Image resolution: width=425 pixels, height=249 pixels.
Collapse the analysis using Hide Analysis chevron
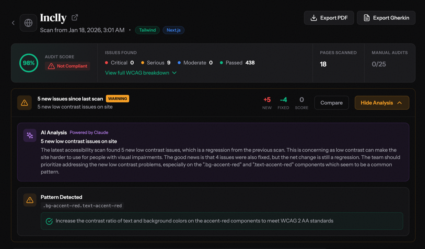(x=400, y=103)
